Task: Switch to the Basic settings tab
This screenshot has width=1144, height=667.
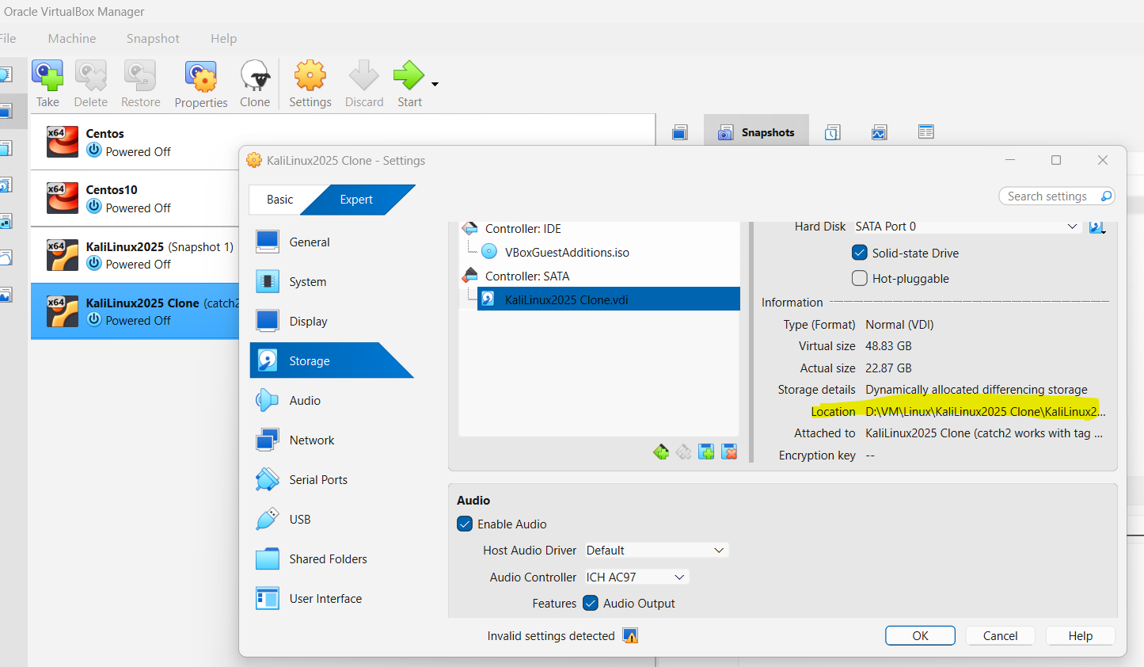Action: click(279, 200)
